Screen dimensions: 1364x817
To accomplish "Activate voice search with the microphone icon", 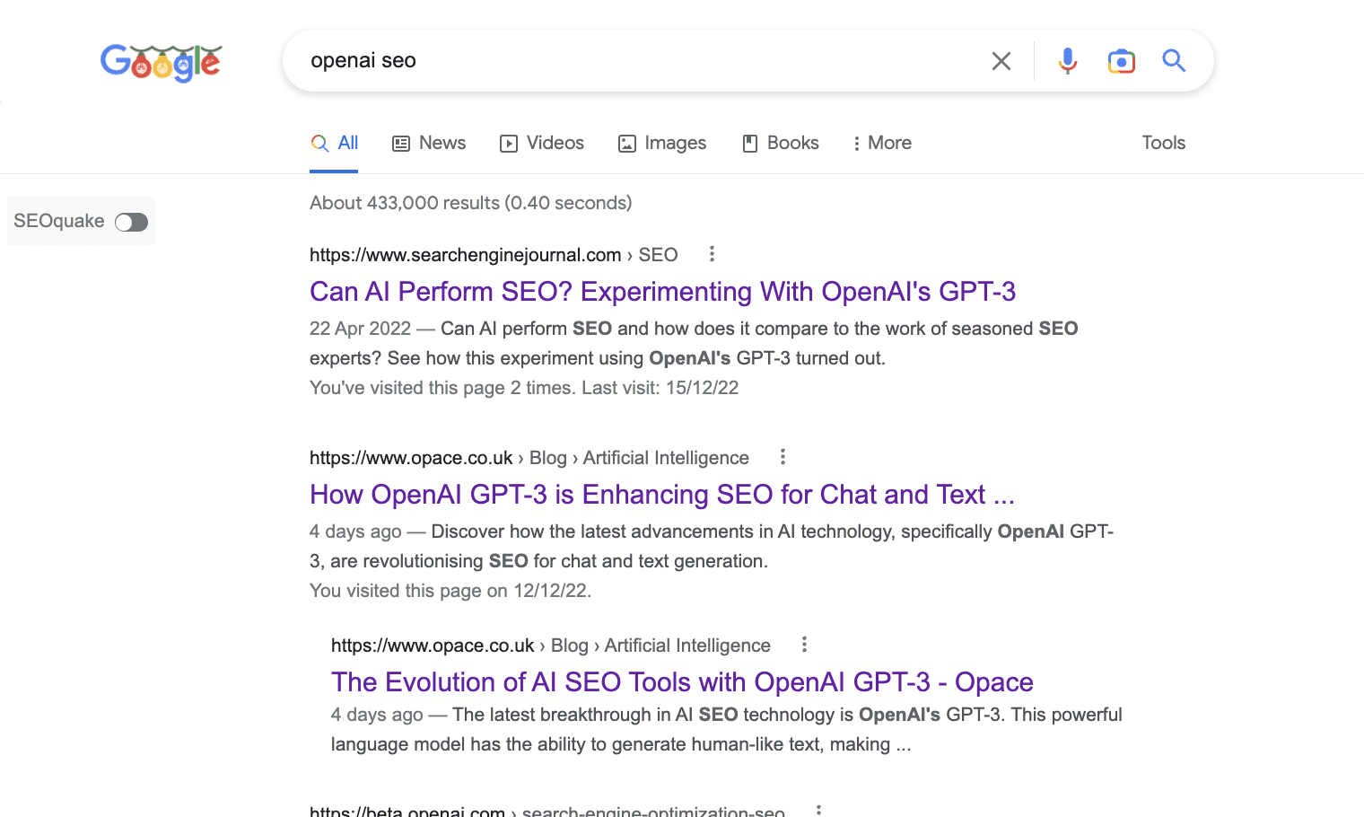I will click(1067, 60).
